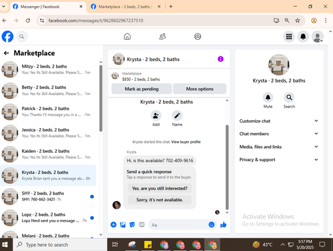
Task: Choose a GIF icon in composer
Action: [141, 225]
